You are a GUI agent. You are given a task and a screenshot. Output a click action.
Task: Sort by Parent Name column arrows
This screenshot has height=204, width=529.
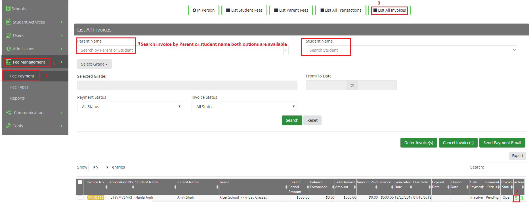tap(217, 187)
